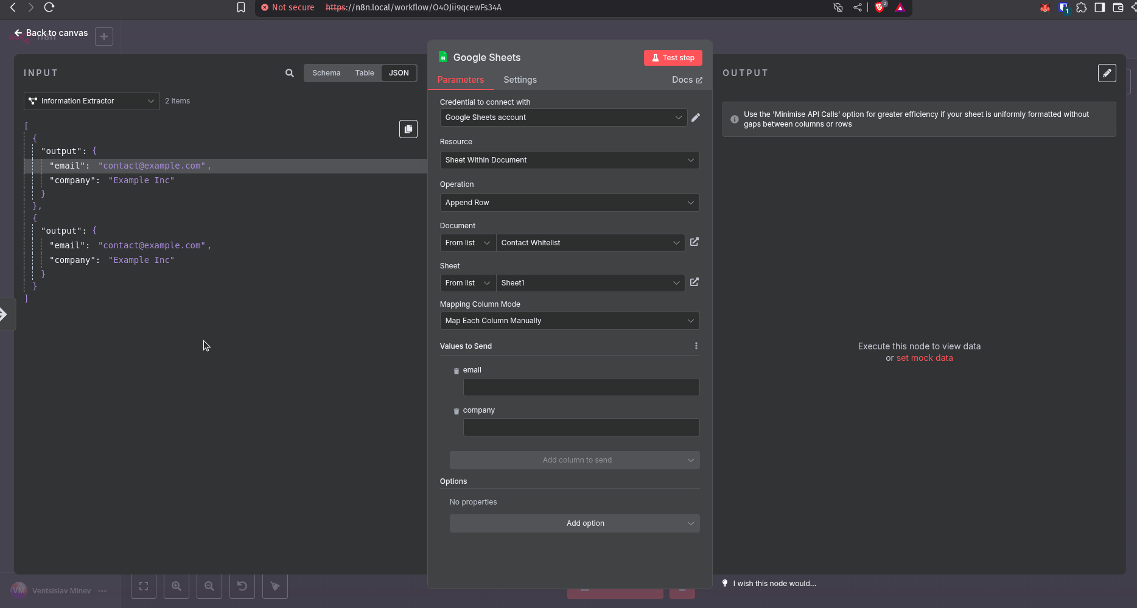Change Sheet 'From list' mode

pyautogui.click(x=468, y=283)
